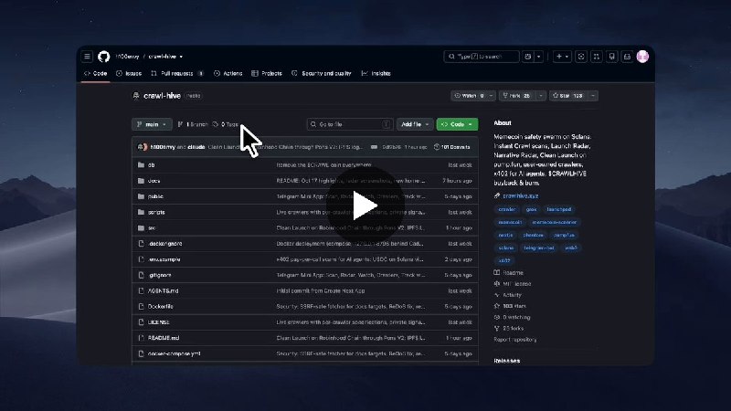
Task: Expand the Star lists dropdown arrow
Action: [x=593, y=96]
